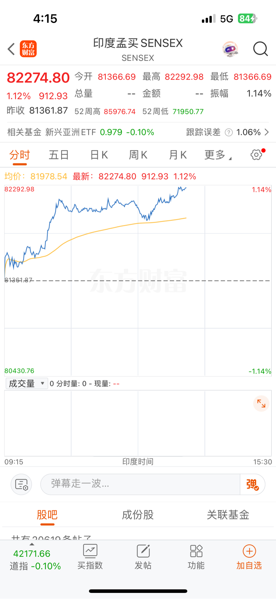Screen dimensions: 276x599
Task: Tap the 东方财富 logo icon
Action: pyautogui.click(x=28, y=49)
